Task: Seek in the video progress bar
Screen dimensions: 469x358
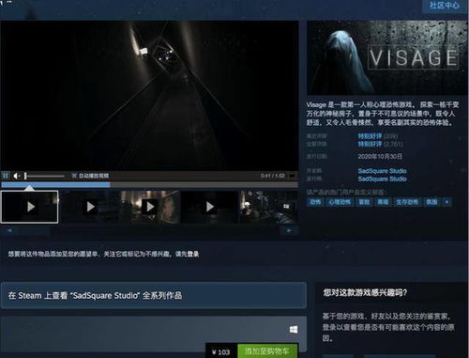Action: point(149,185)
